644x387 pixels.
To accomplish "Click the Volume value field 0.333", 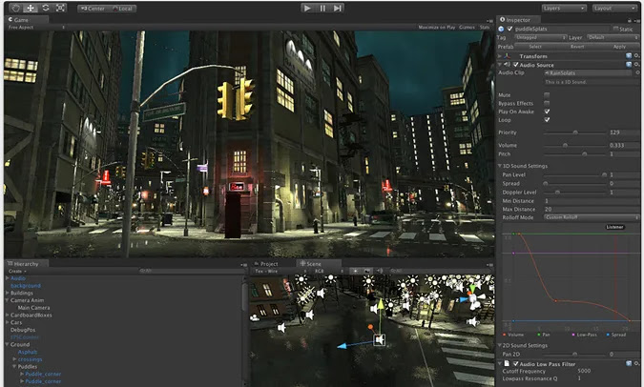I will (x=623, y=145).
